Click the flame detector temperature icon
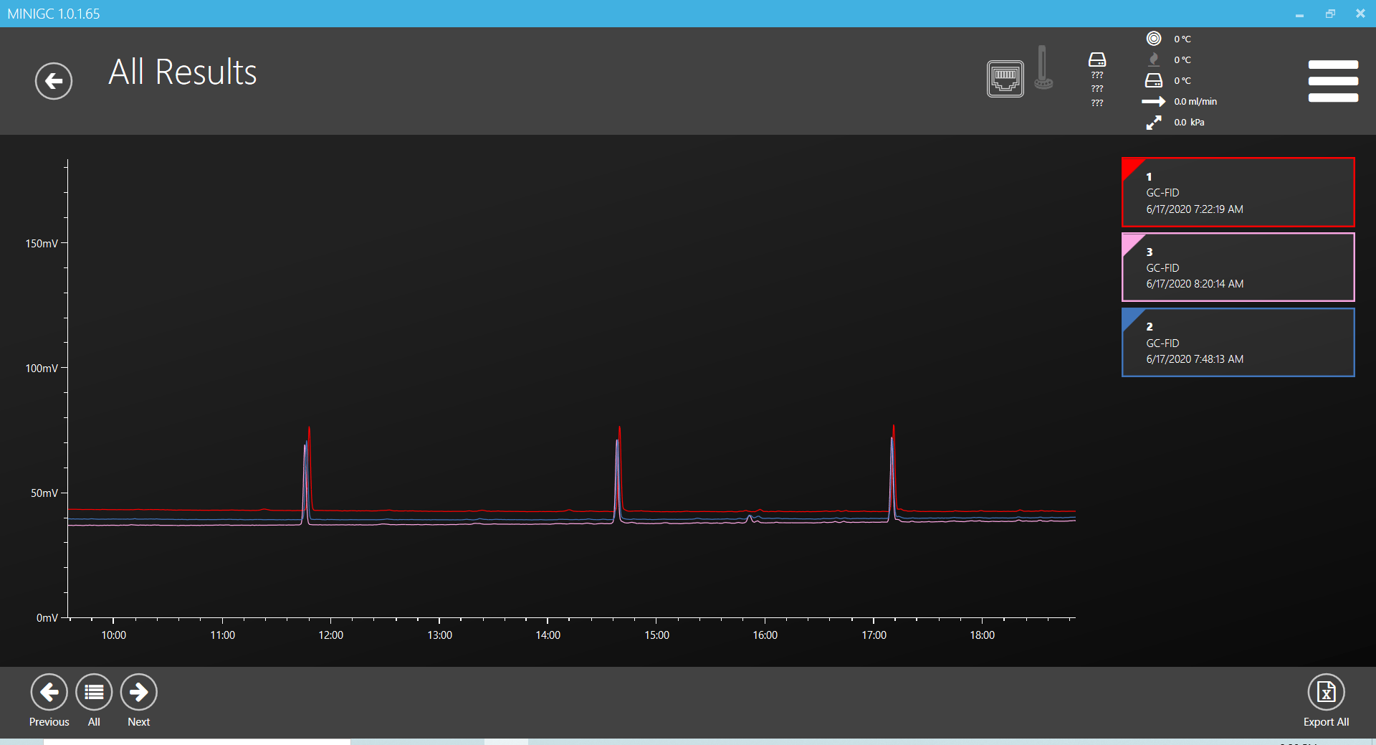The height and width of the screenshot is (745, 1376). coord(1153,60)
